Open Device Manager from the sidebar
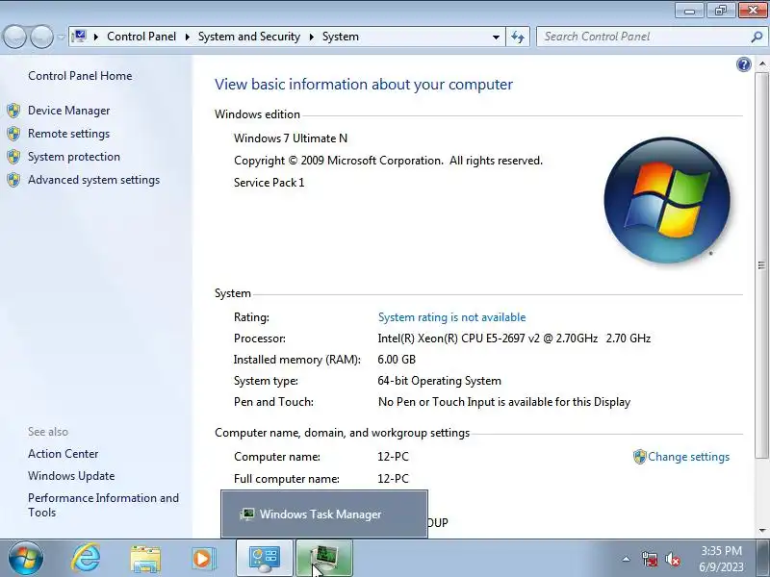The height and width of the screenshot is (577, 770). (x=68, y=111)
